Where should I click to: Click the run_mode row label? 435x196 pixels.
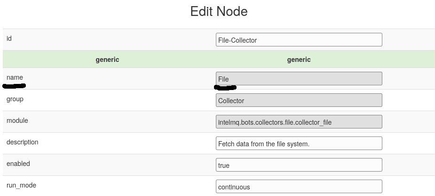click(21, 185)
